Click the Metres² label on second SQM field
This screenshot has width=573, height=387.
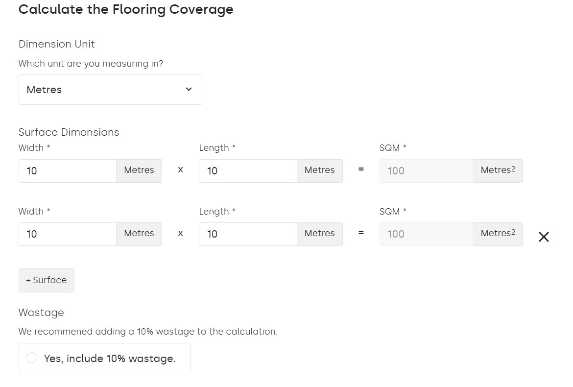pos(497,234)
